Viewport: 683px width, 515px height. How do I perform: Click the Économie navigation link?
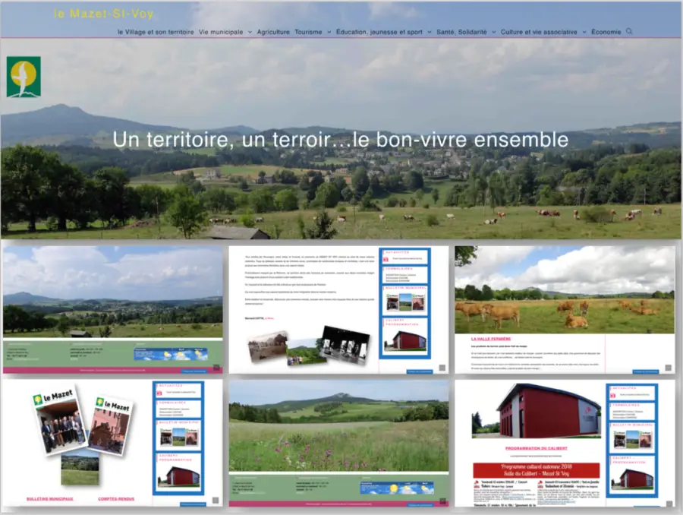pyautogui.click(x=606, y=32)
